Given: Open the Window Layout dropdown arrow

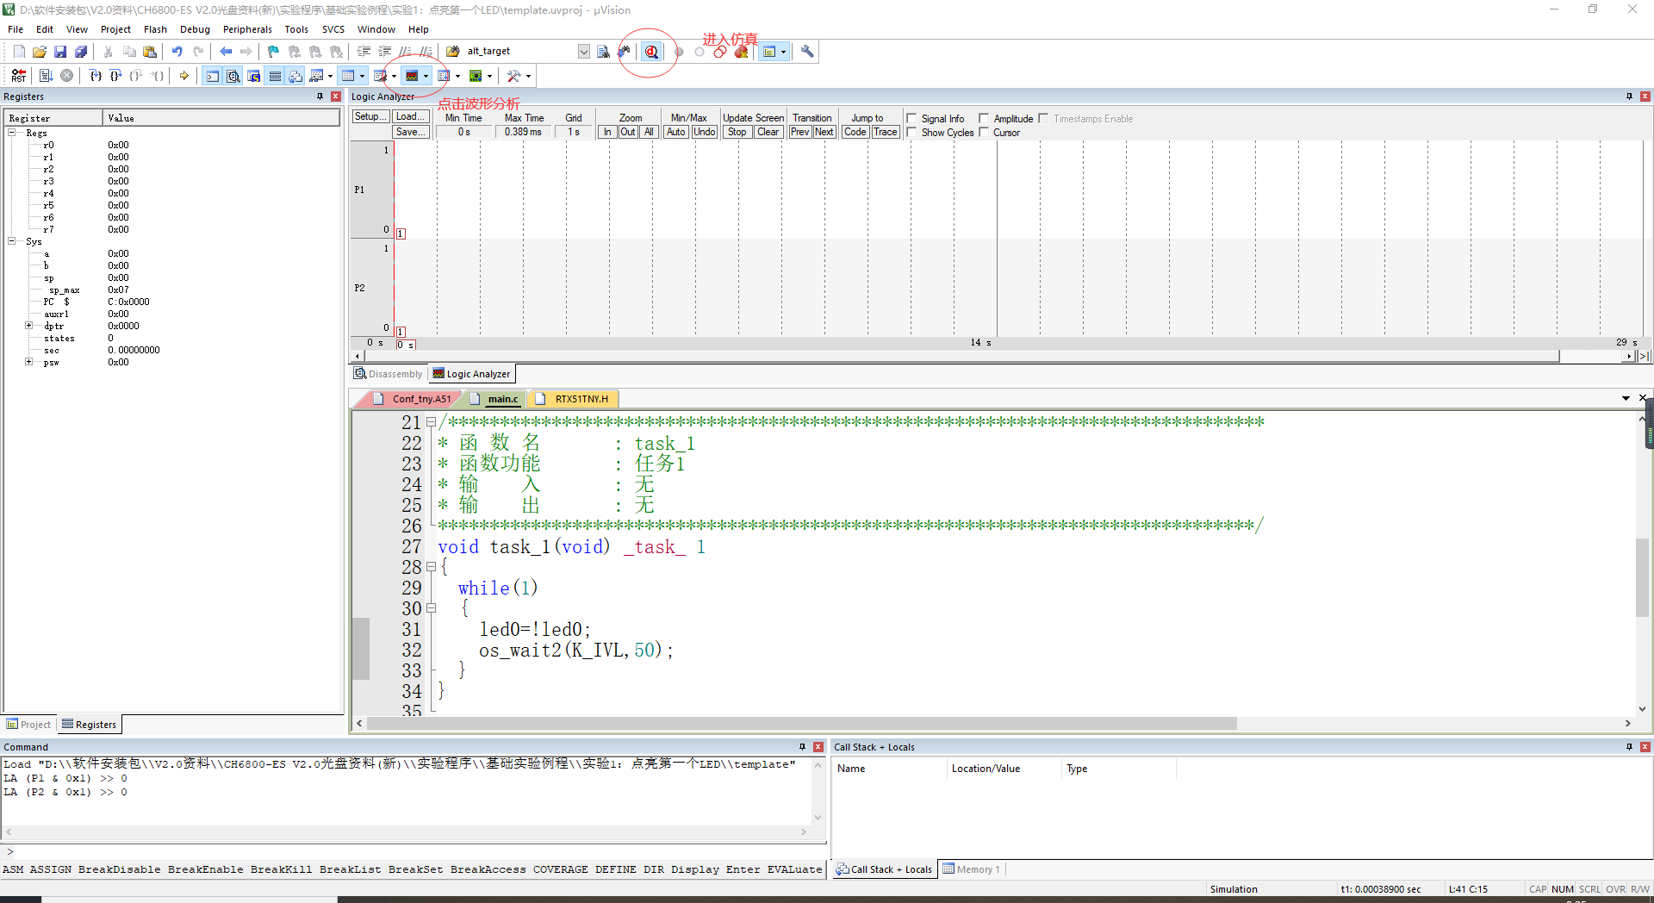Looking at the screenshot, I should [x=783, y=52].
